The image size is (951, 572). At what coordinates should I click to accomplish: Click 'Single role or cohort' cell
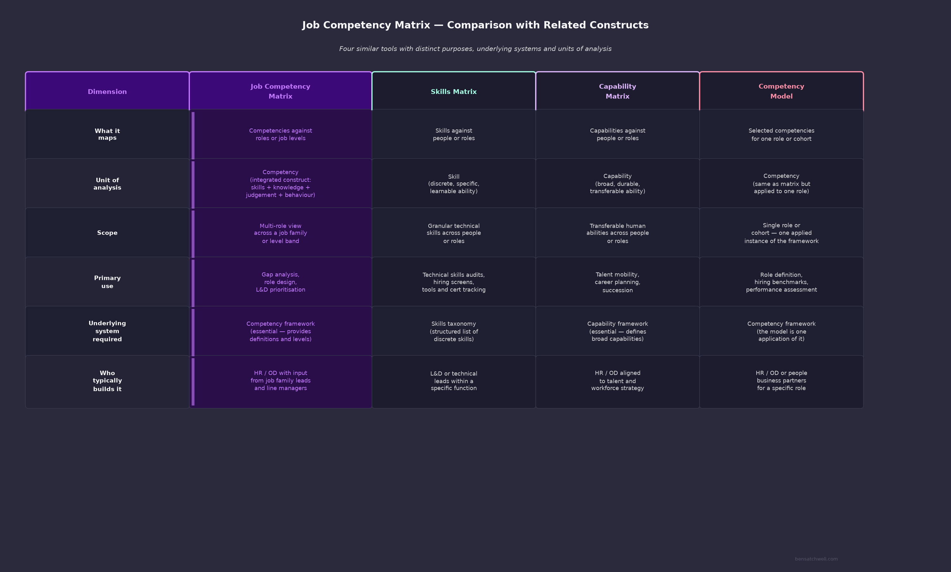point(781,233)
